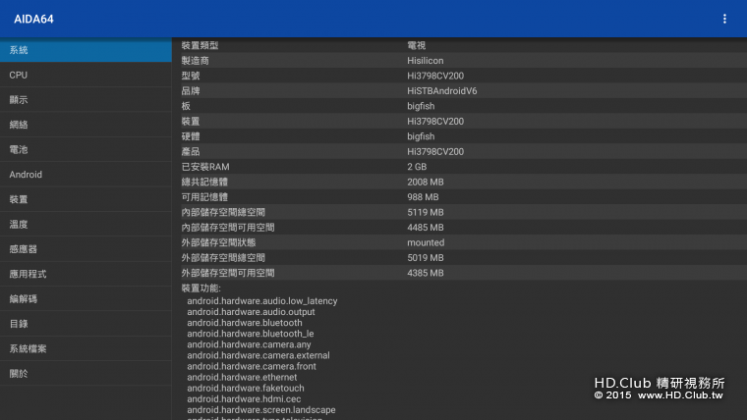Click the 製造商 value Hisilicon
747x420 pixels.
425,61
